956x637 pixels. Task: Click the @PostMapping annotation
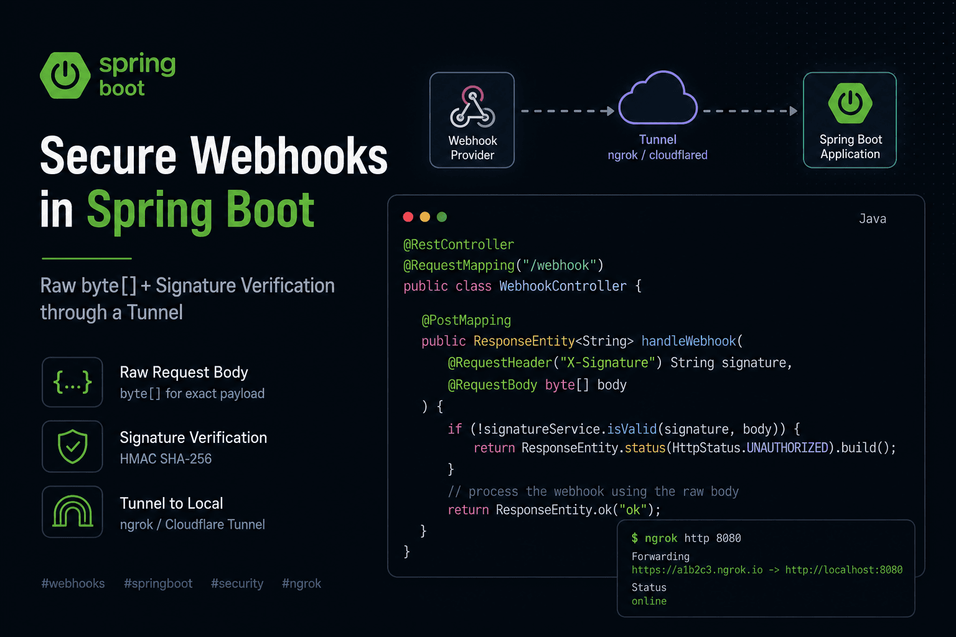click(x=466, y=320)
